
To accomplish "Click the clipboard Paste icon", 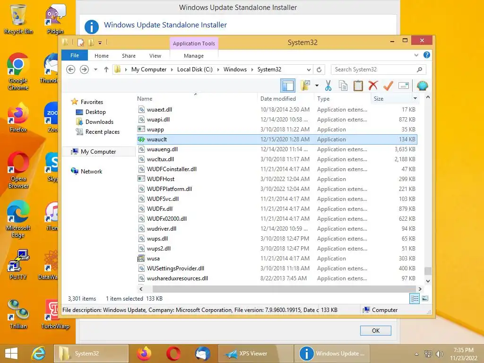I will click(358, 86).
